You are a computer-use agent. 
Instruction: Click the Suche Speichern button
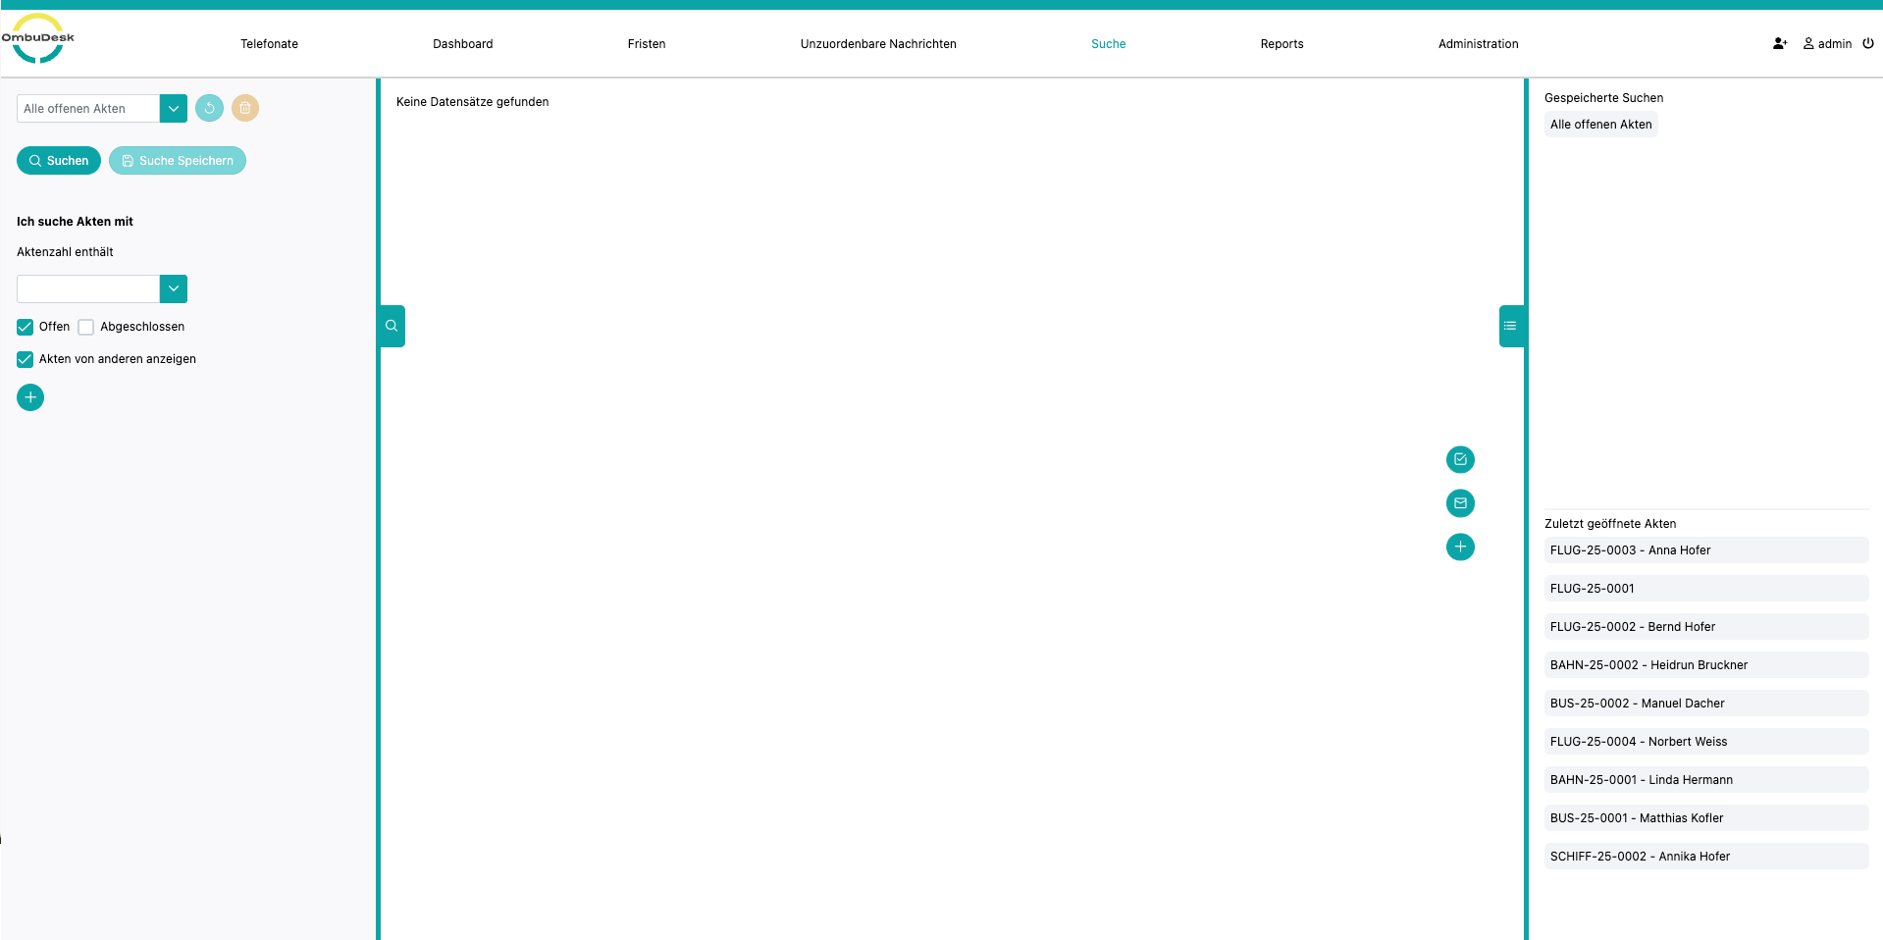click(x=178, y=161)
